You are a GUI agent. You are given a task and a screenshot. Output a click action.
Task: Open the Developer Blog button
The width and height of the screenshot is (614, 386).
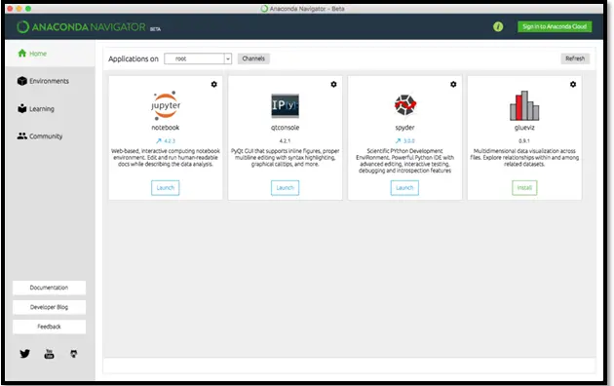coord(49,307)
